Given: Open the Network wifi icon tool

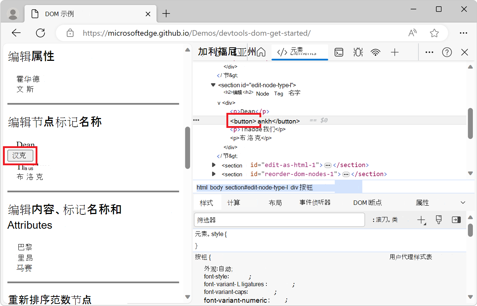Looking at the screenshot, I should pyautogui.click(x=375, y=52).
